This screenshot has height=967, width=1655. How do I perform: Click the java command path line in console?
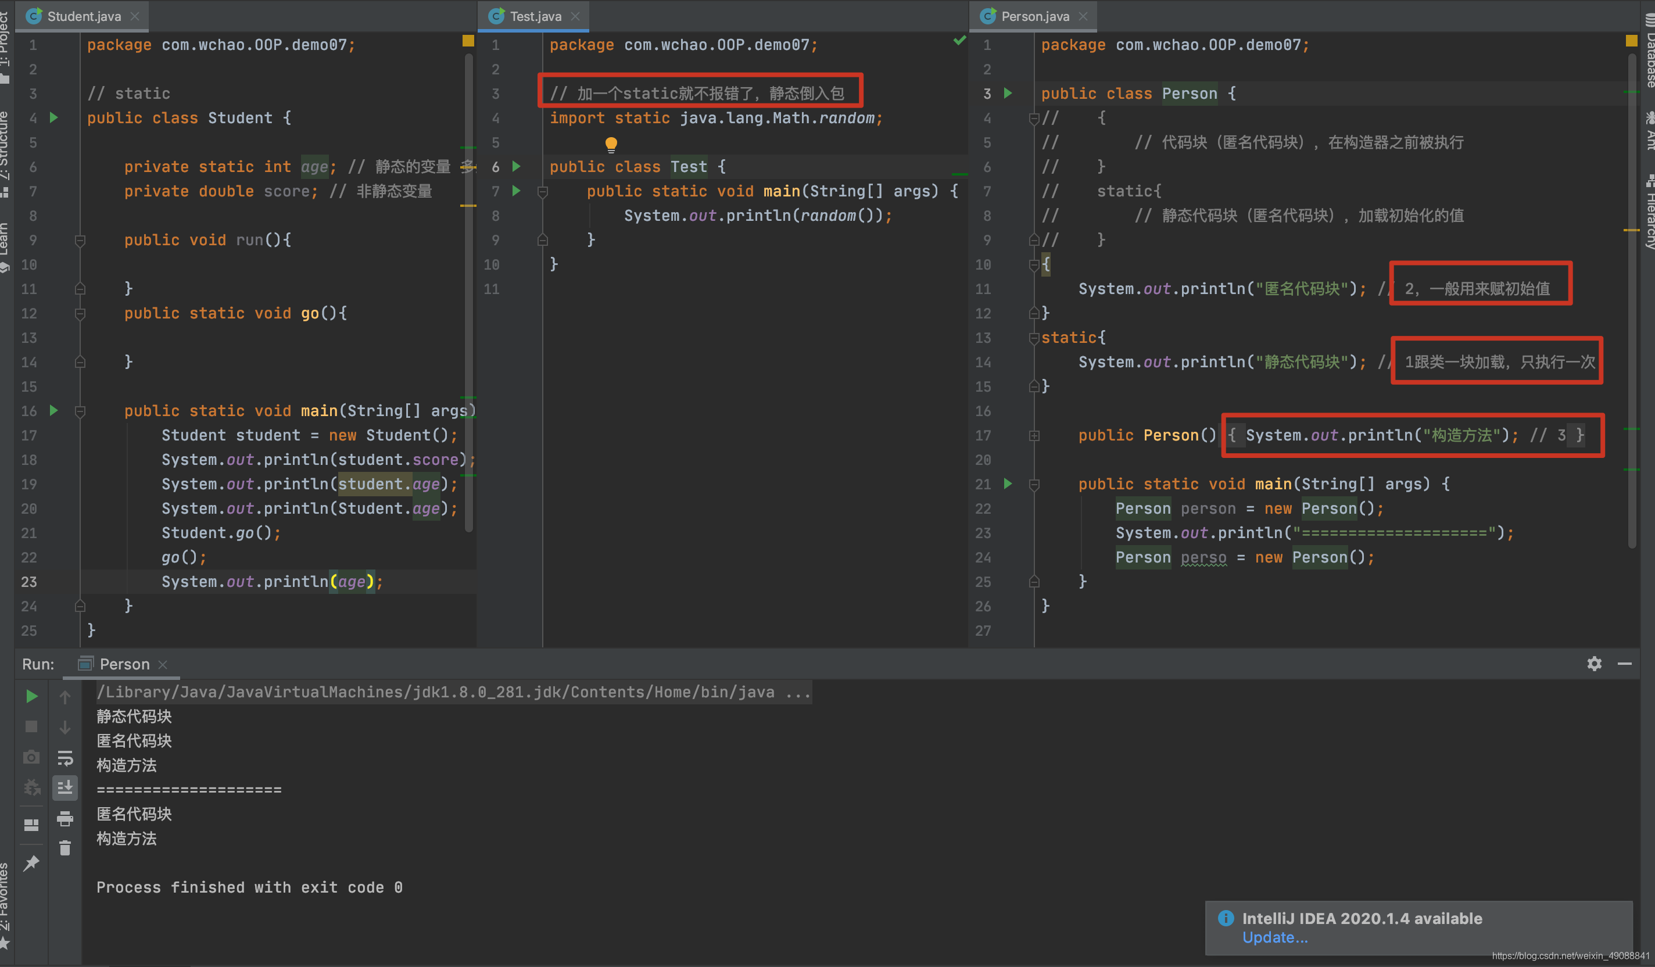pyautogui.click(x=454, y=692)
